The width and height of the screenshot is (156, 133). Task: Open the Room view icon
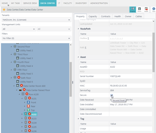139,9
